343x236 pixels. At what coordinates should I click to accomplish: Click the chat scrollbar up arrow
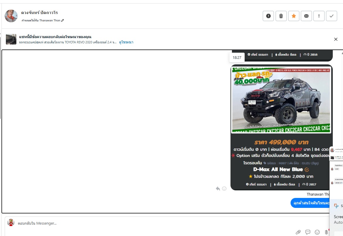coord(342,53)
